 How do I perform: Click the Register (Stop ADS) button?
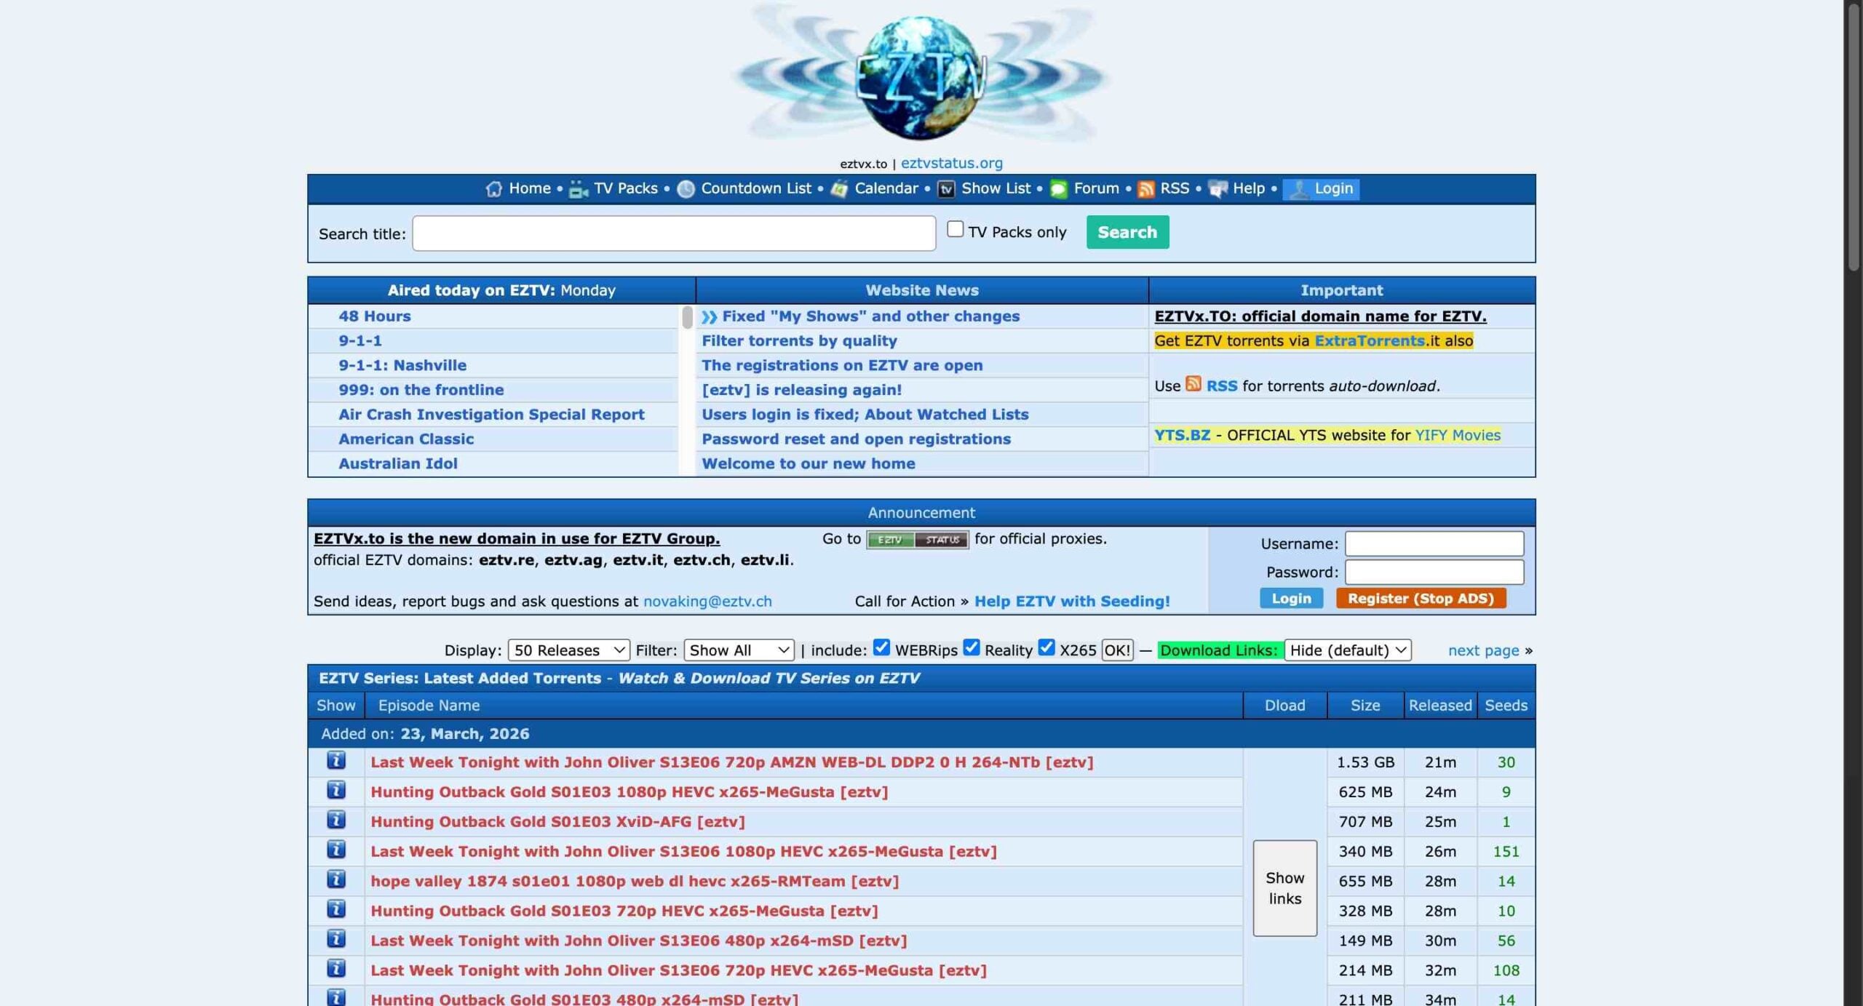[x=1421, y=599]
